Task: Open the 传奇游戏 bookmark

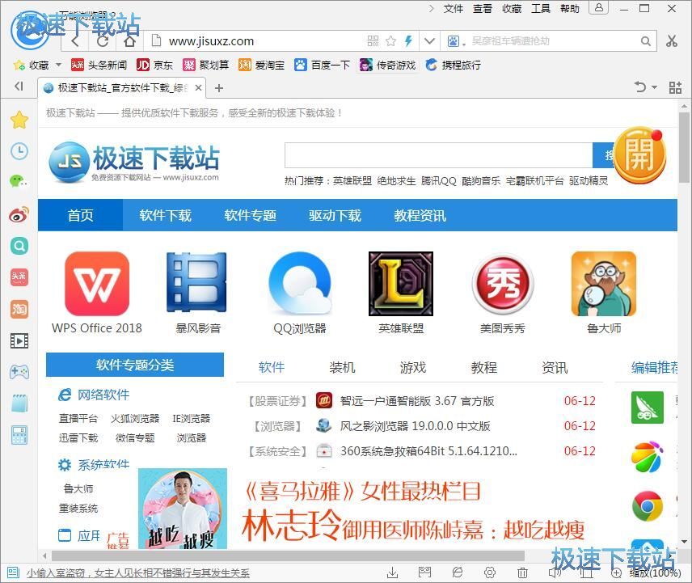Action: pos(387,65)
